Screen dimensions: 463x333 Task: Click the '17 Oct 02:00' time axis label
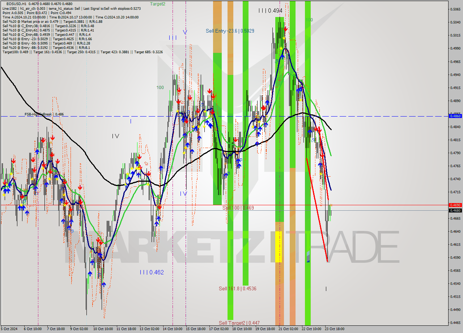(x=218, y=329)
